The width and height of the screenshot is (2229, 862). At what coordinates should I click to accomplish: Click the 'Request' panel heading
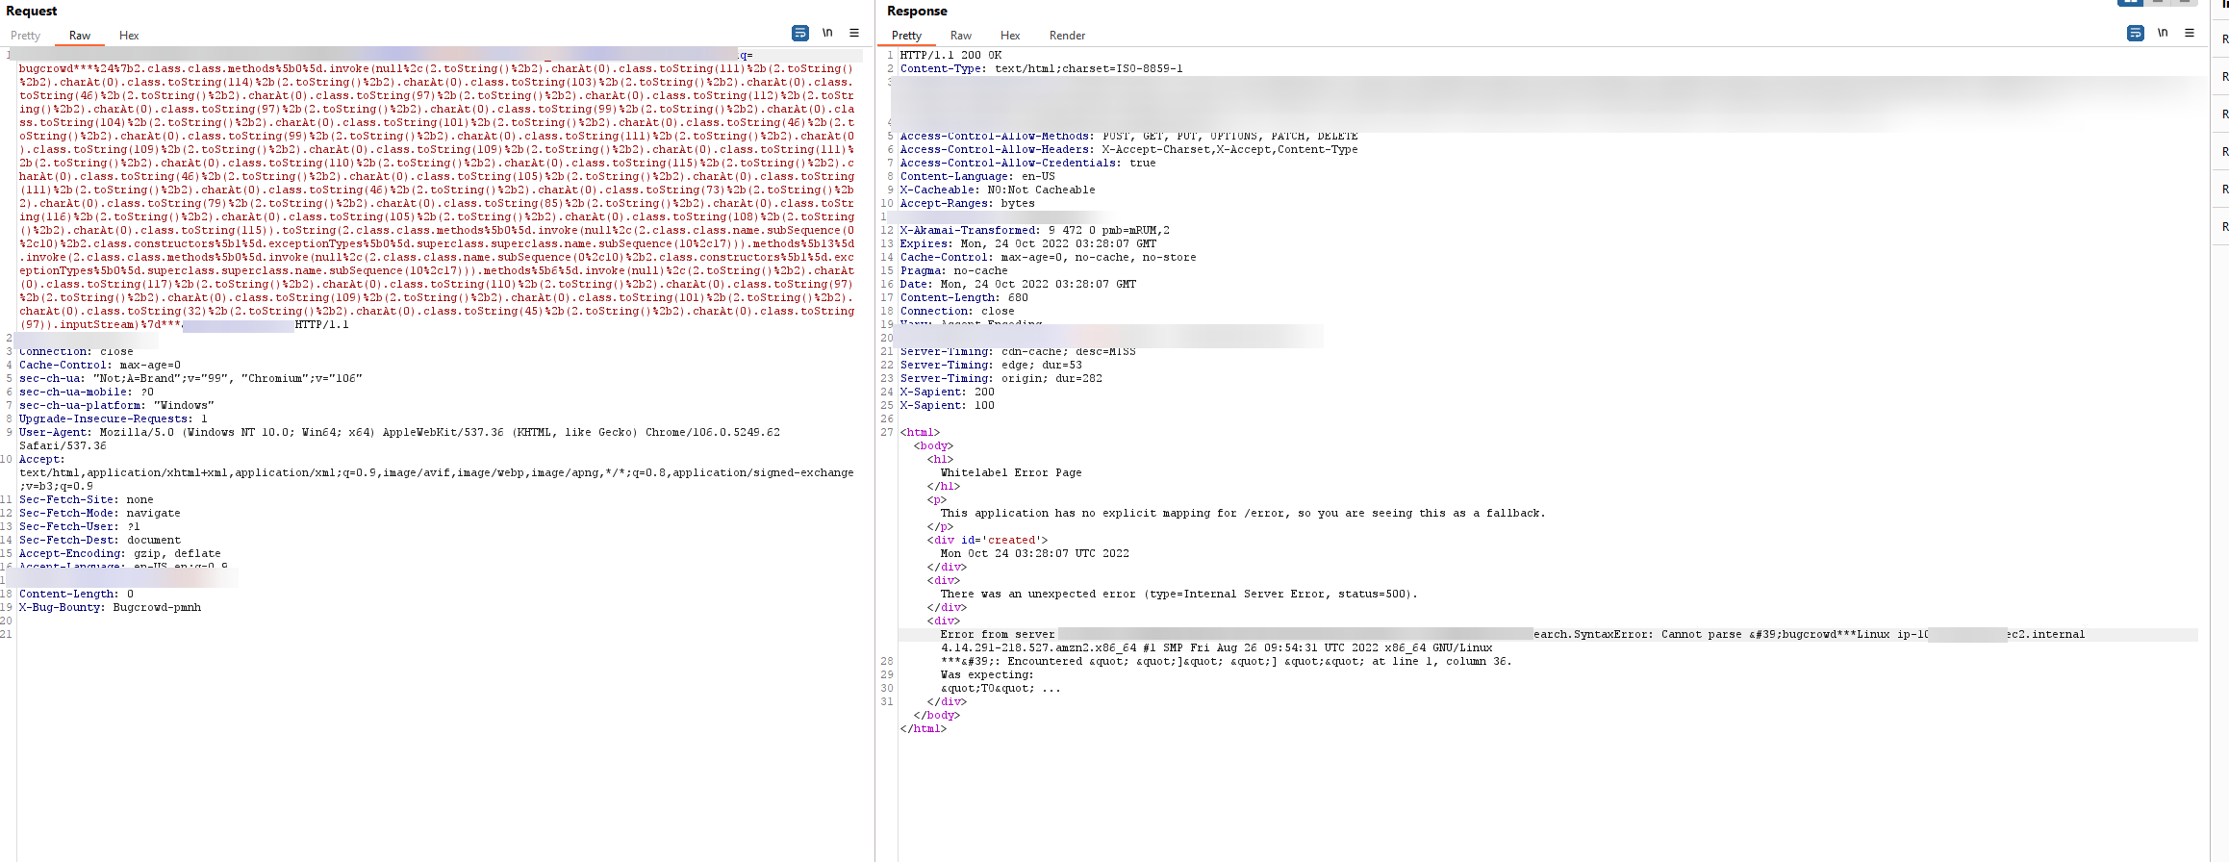(32, 11)
